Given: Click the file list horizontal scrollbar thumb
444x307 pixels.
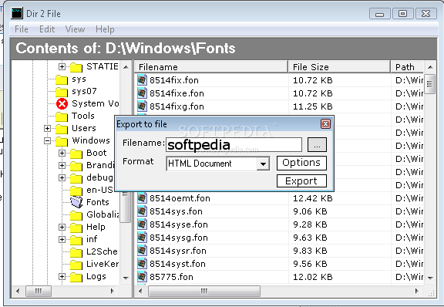Looking at the screenshot, I should coord(204,291).
